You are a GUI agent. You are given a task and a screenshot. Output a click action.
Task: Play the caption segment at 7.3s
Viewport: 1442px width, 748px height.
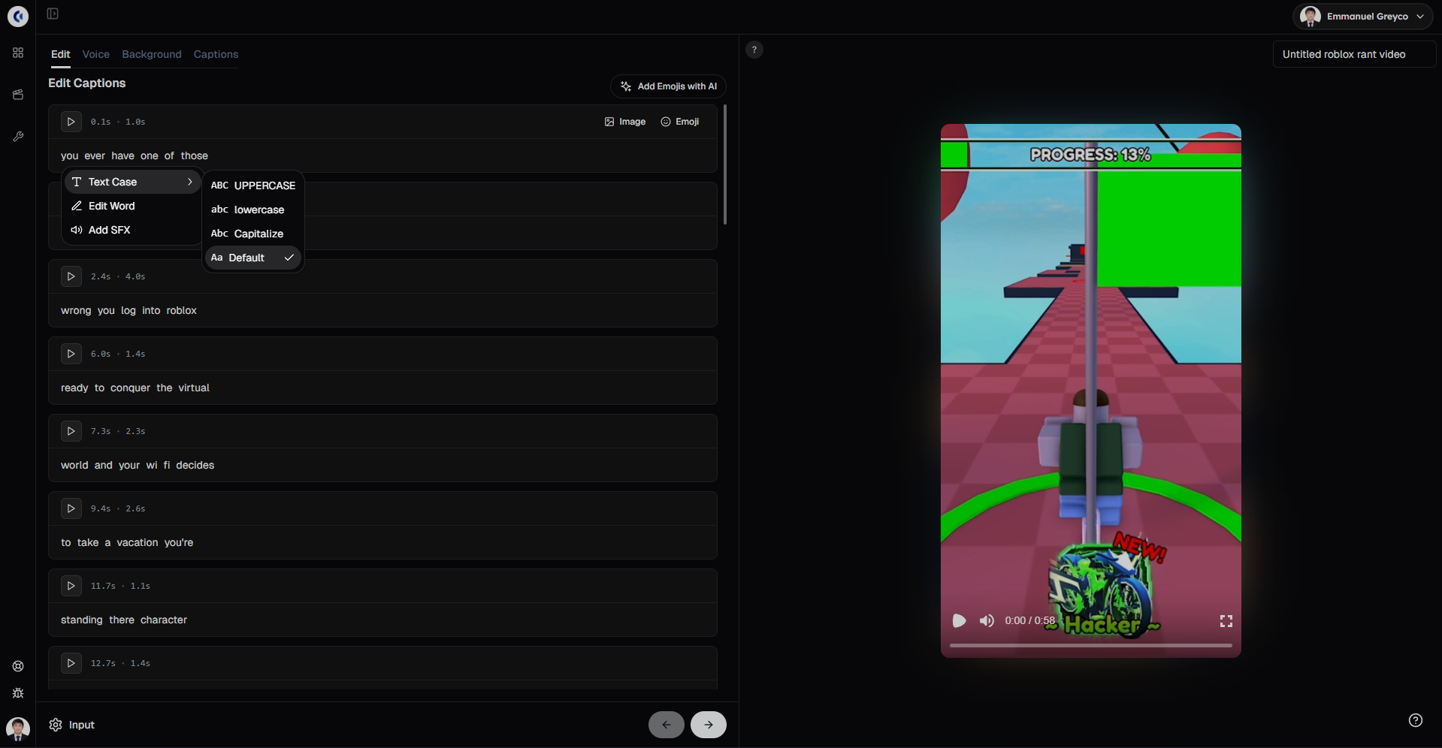(x=71, y=431)
